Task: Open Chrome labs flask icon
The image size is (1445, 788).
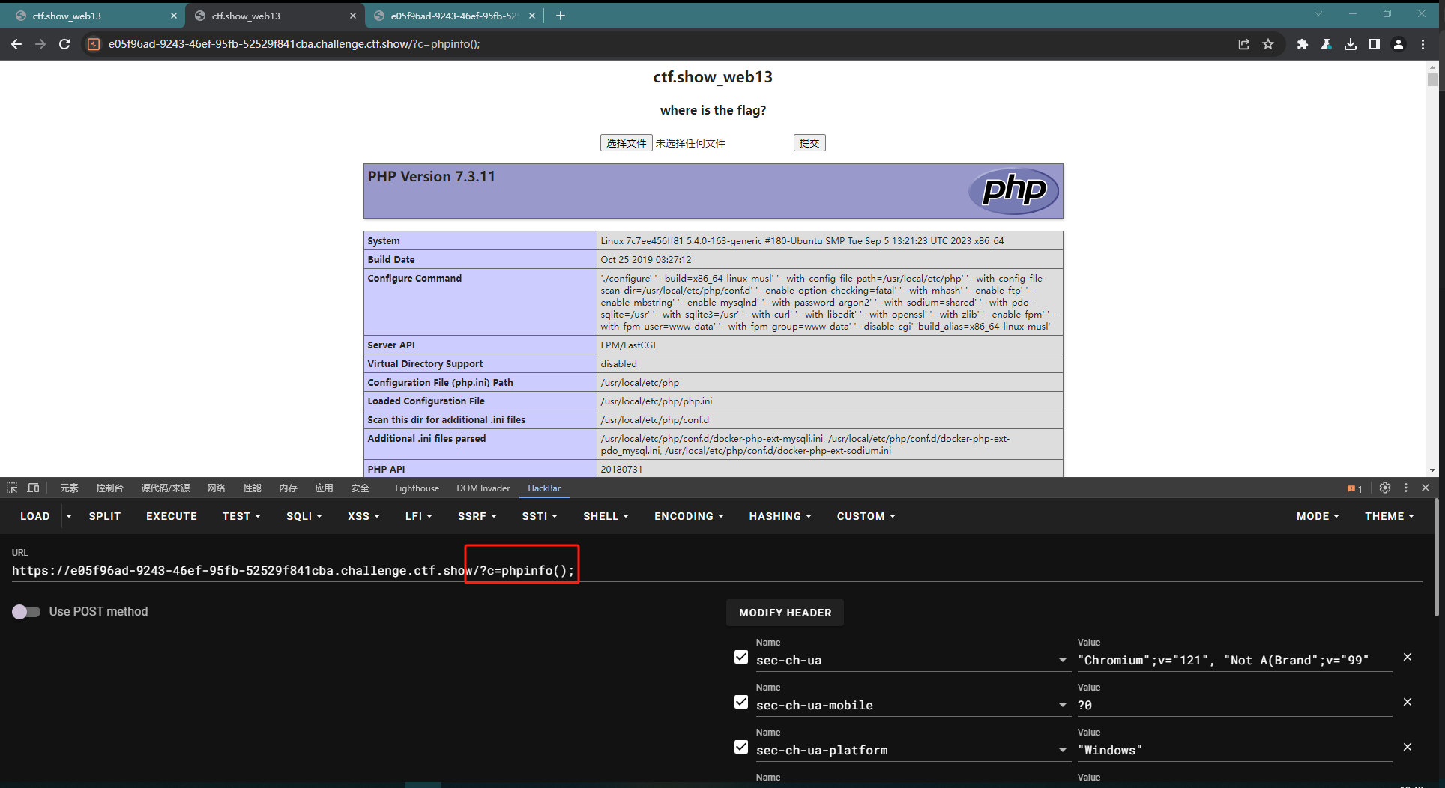Action: pos(1327,44)
